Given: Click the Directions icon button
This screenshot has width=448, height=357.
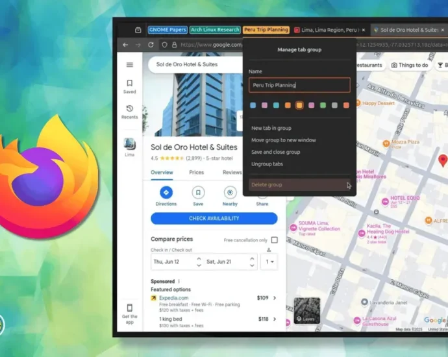Looking at the screenshot, I should (x=166, y=193).
